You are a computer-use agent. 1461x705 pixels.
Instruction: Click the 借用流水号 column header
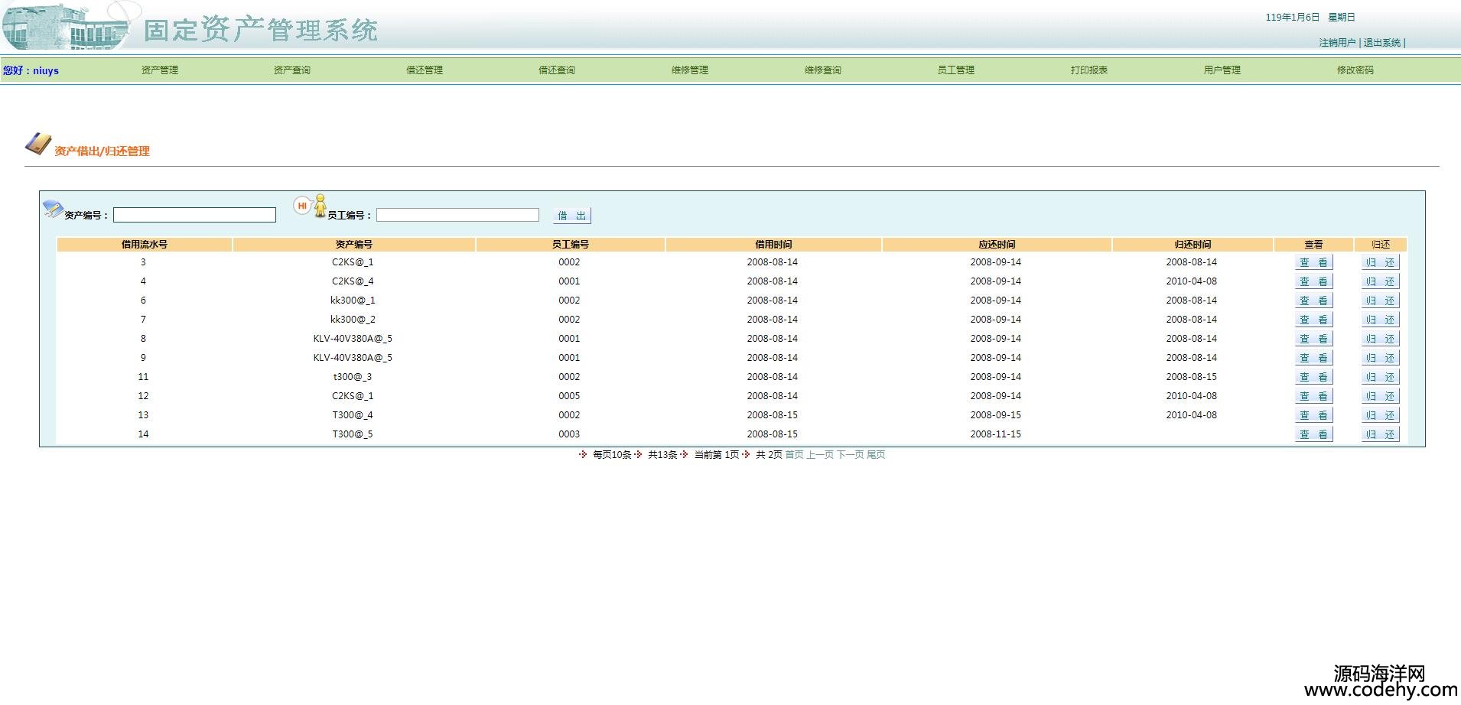(144, 245)
